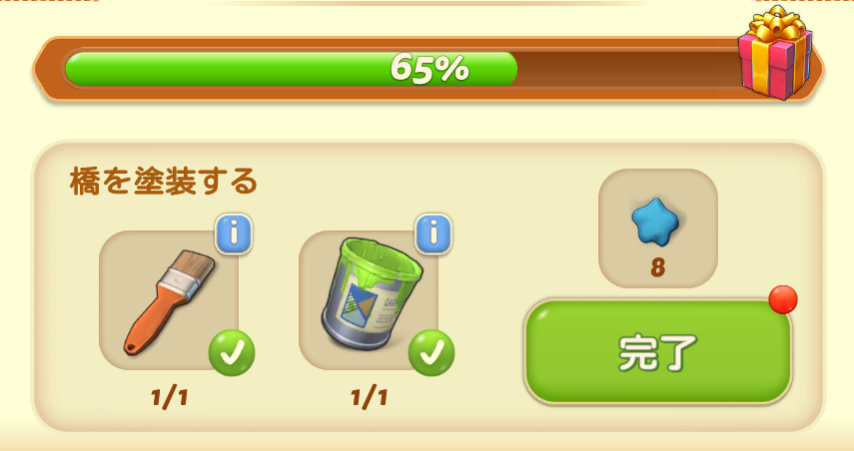Click the star reward amount 8
The image size is (854, 451).
click(658, 267)
